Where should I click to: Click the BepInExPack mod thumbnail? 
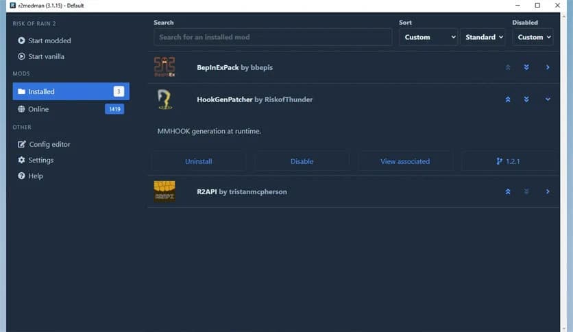(x=164, y=67)
